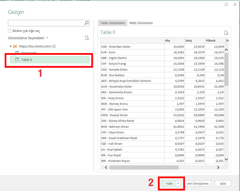Screen dimensions: 240x191
Task: Click the 'INR - Hindistan Rupisi' row label
Action: point(115,161)
